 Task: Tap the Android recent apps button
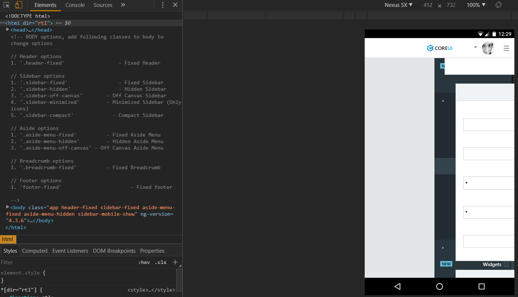pos(482,286)
